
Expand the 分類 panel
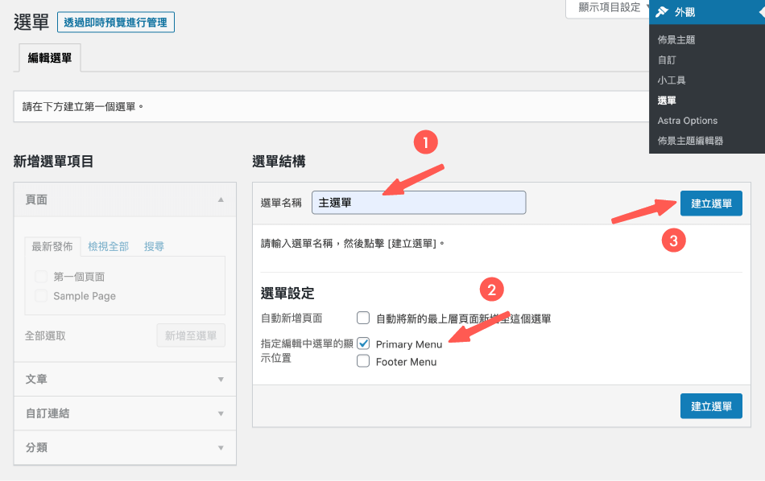125,447
